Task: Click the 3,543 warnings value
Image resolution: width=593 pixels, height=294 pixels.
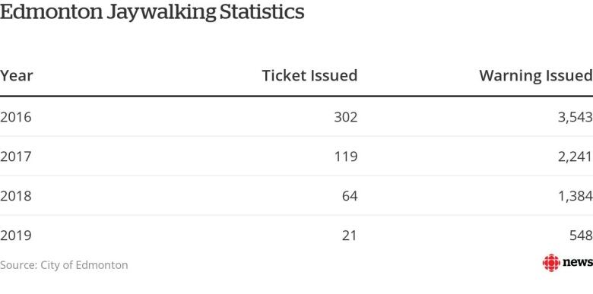Action: 576,118
